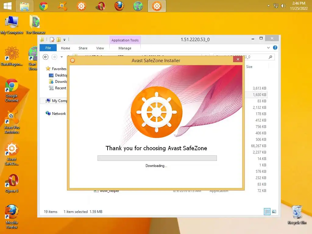This screenshot has width=312, height=234.
Task: Open the Windows Start button
Action: pos(8,6)
